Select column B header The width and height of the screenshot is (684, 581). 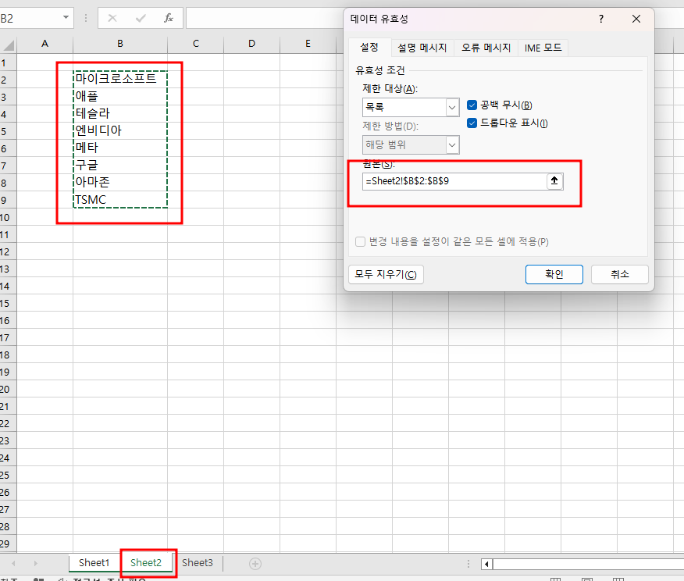(120, 44)
